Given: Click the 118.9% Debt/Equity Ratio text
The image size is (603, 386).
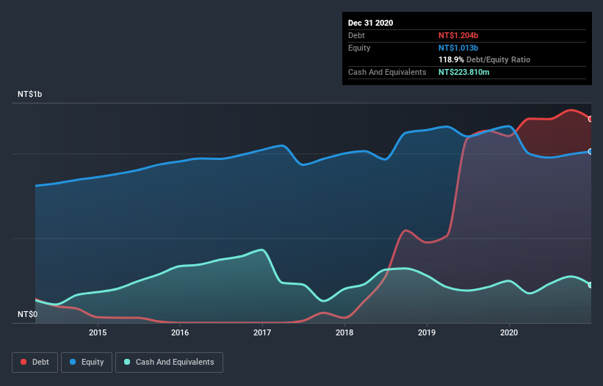Looking at the screenshot, I should [484, 60].
